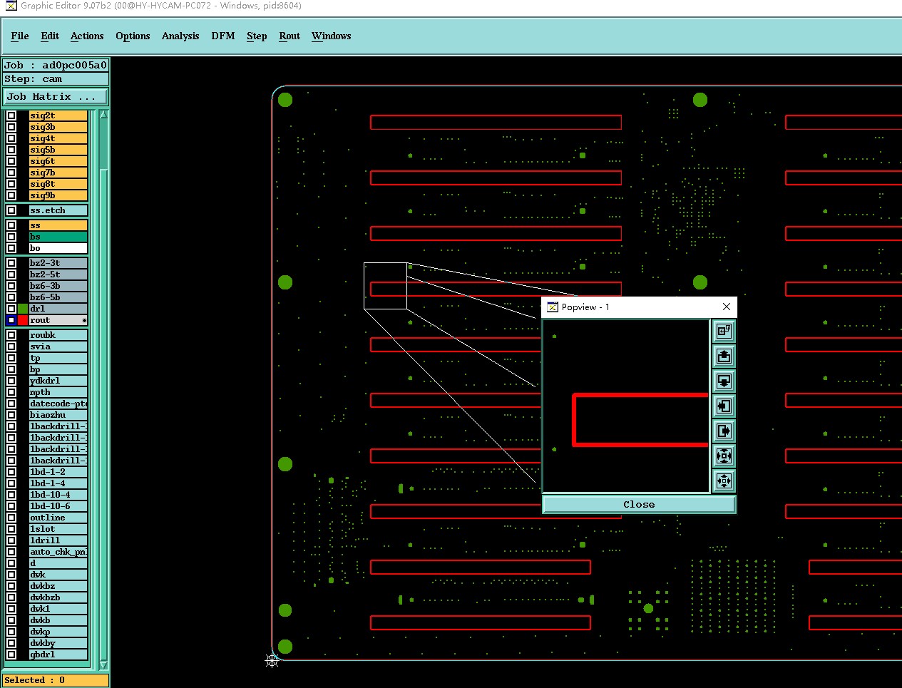Toggle the bs layer checkbox
Viewport: 902px width, 688px height.
(x=11, y=237)
